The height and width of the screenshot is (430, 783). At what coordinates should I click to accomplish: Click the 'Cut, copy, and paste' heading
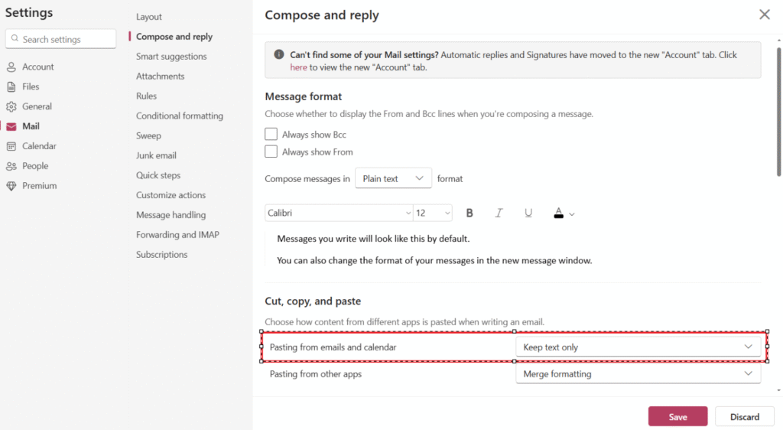[313, 301]
